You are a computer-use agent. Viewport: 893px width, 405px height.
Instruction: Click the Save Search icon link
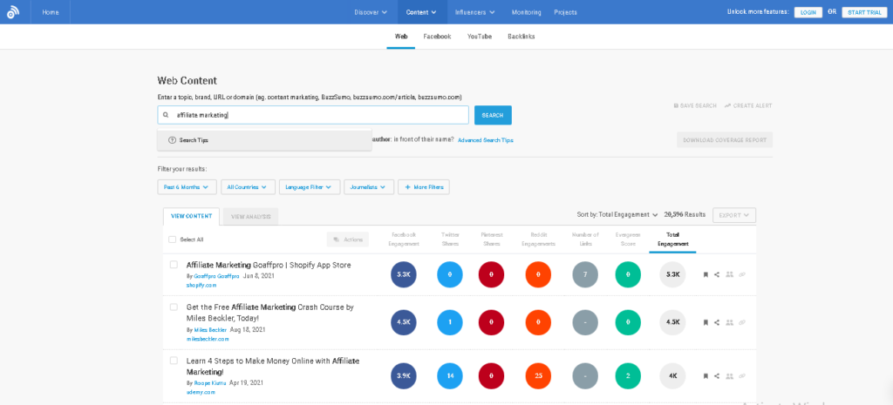coord(695,105)
